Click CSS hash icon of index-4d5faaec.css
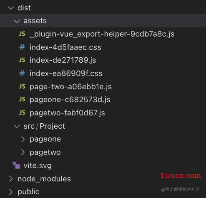Viewport: 206px width, 198px height. point(22,47)
